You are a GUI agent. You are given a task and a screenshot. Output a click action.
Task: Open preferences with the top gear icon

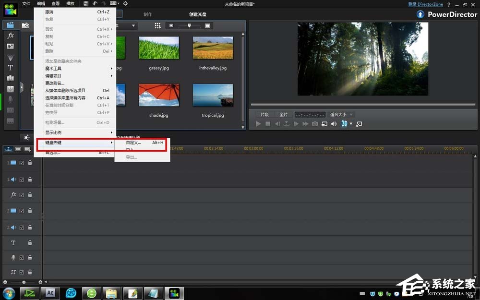(125, 3)
